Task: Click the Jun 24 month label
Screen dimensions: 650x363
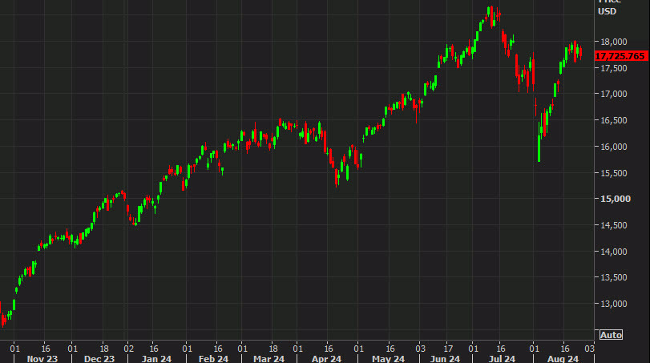Action: click(445, 358)
